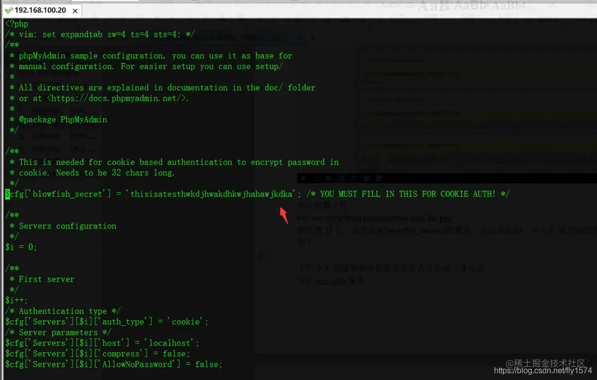Click 'This is needed for cookie' comment line

pos(174,162)
